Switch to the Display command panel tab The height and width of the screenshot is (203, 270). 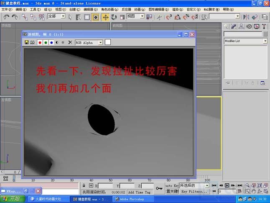click(x=257, y=26)
